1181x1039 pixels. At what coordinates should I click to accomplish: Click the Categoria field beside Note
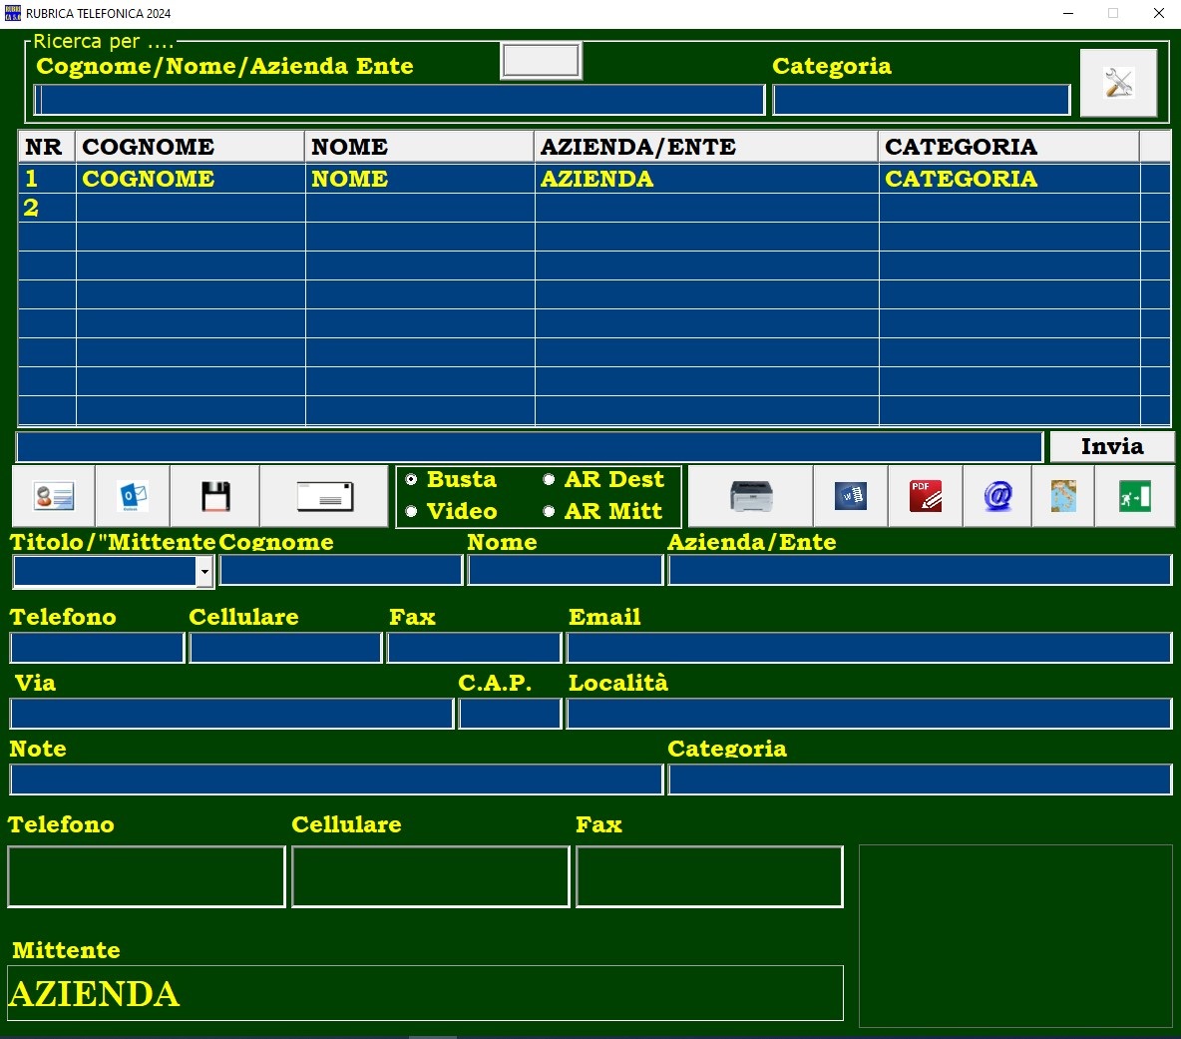coord(920,779)
